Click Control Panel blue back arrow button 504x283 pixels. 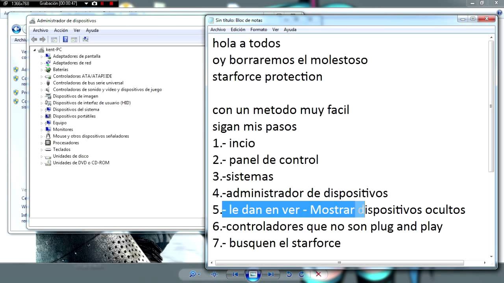tap(16, 29)
